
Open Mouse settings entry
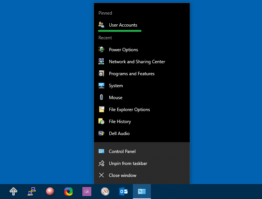142,98
